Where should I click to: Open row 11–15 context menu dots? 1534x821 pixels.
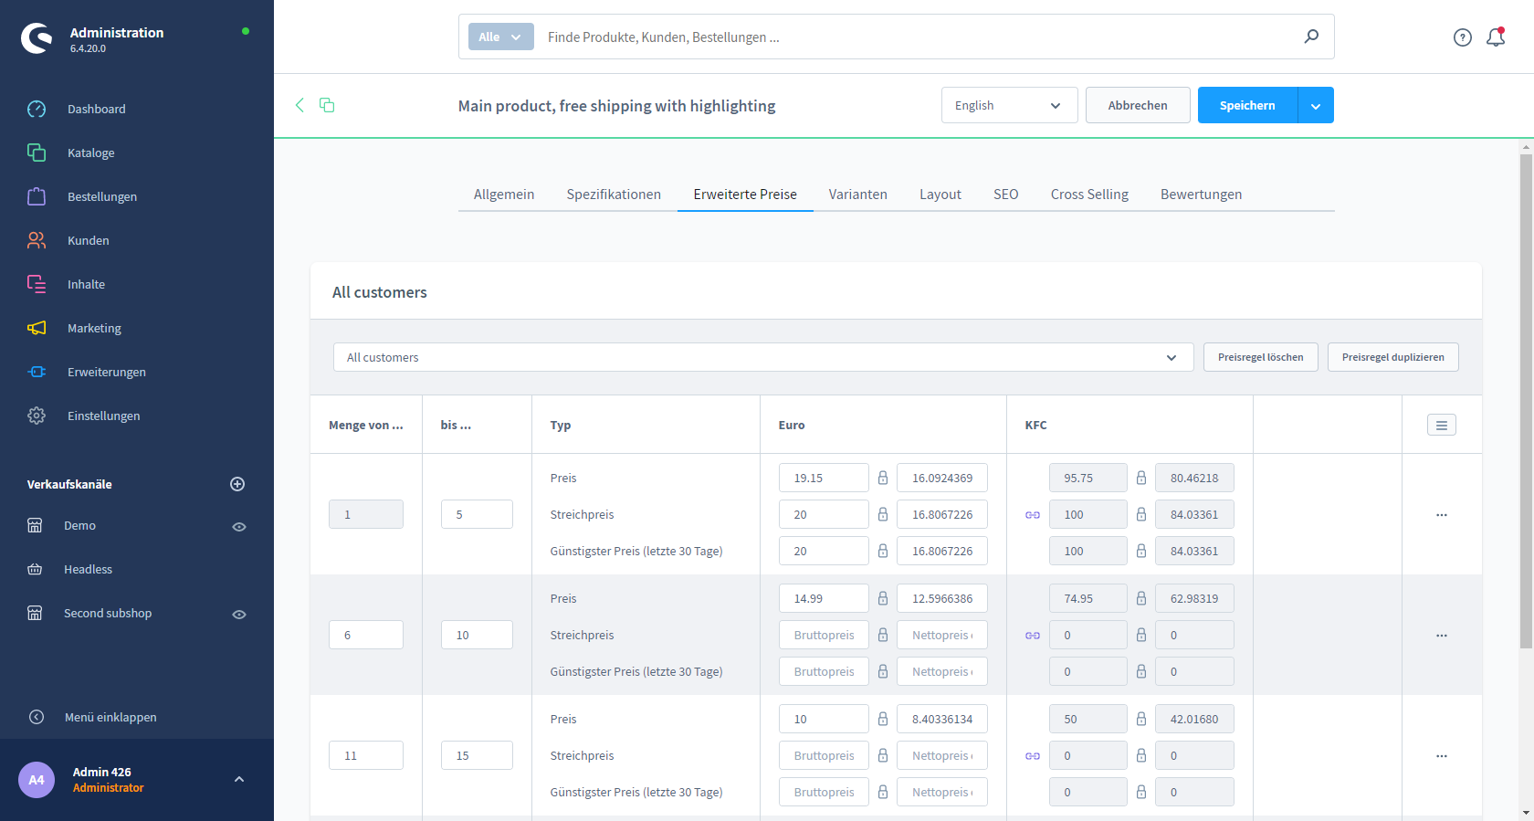[x=1442, y=756]
